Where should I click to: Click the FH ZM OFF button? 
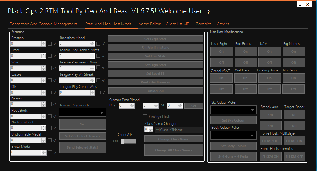point(294,156)
